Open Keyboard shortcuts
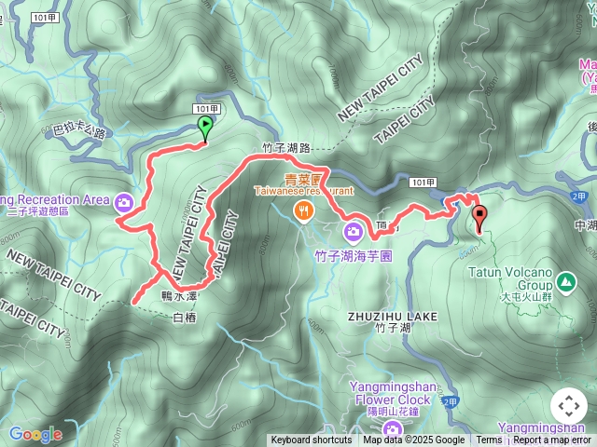The image size is (597, 447). [312, 440]
